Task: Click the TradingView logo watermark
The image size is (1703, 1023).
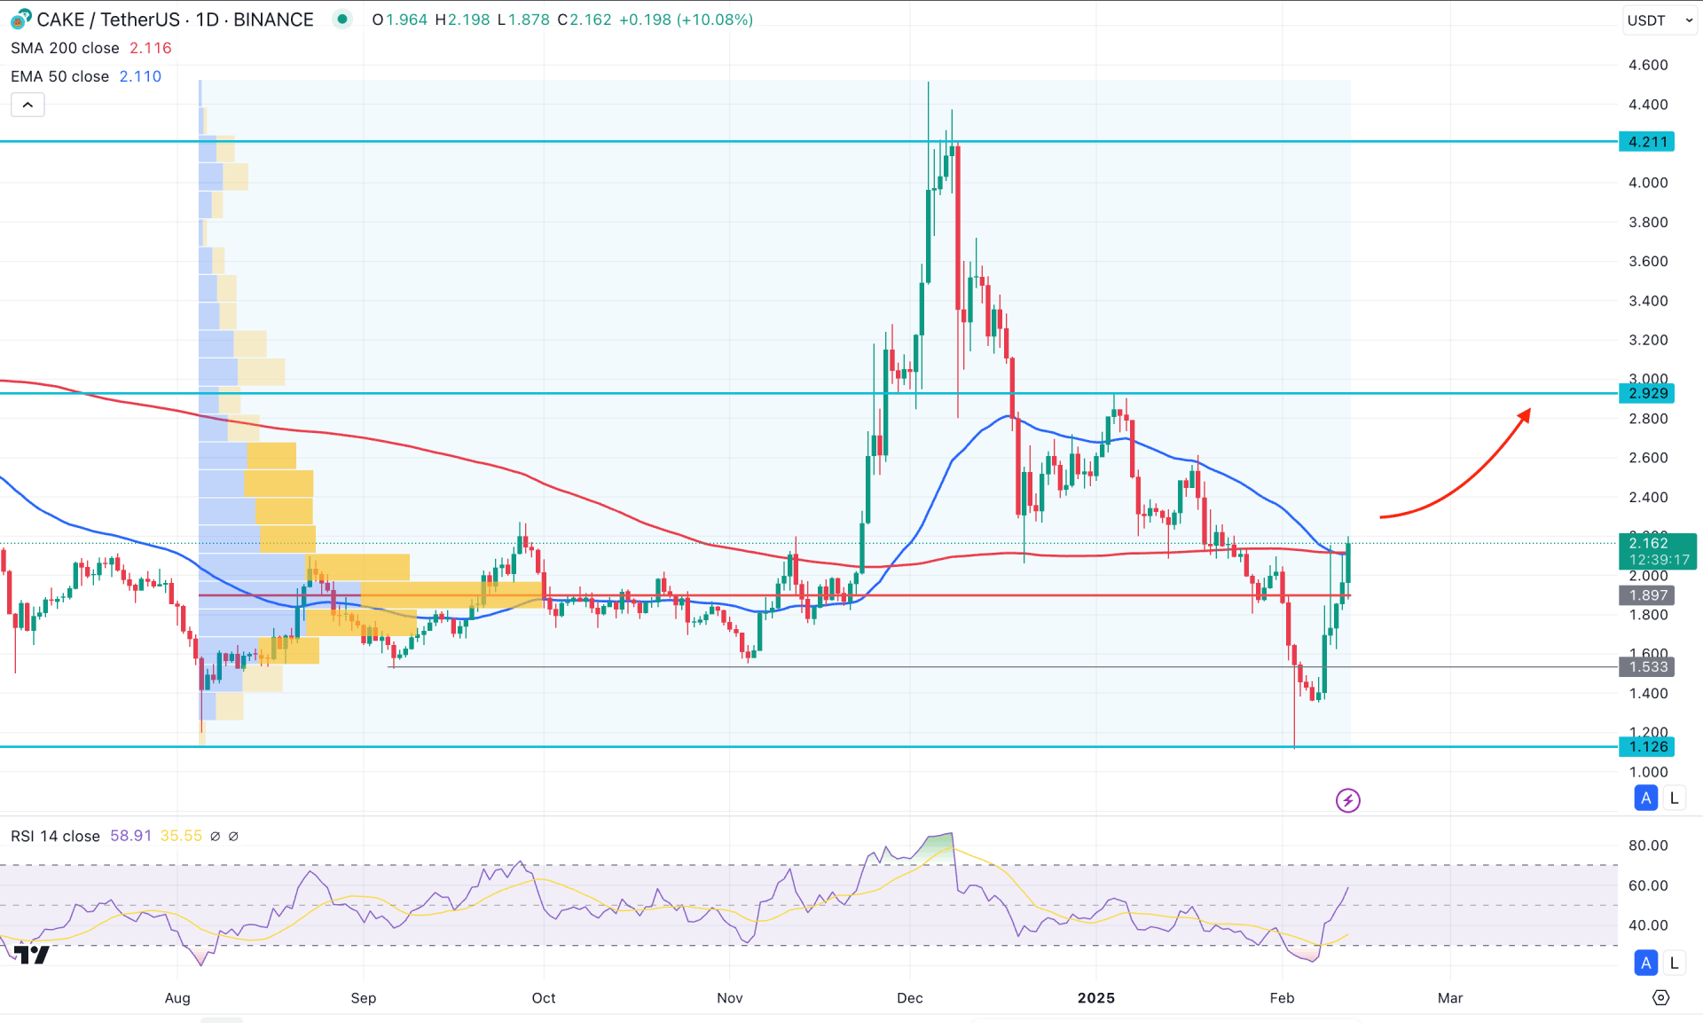Action: coord(31,955)
